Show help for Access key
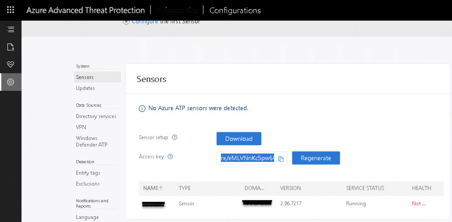The image size is (452, 222). (170, 156)
